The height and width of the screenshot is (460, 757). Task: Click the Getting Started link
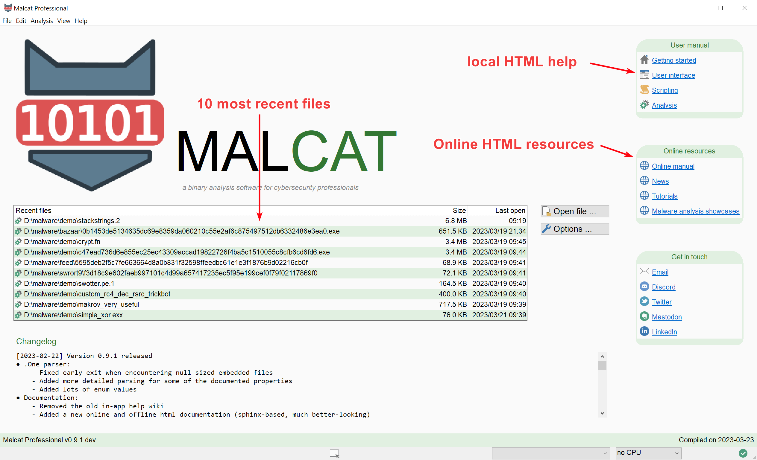(x=673, y=60)
